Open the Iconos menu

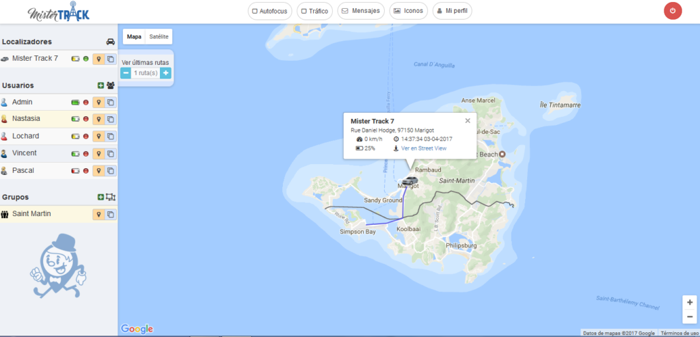(409, 11)
